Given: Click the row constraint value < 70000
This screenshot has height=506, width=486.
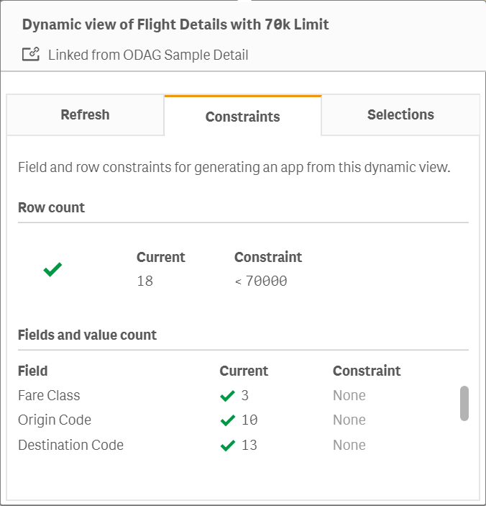Looking at the screenshot, I should point(261,281).
